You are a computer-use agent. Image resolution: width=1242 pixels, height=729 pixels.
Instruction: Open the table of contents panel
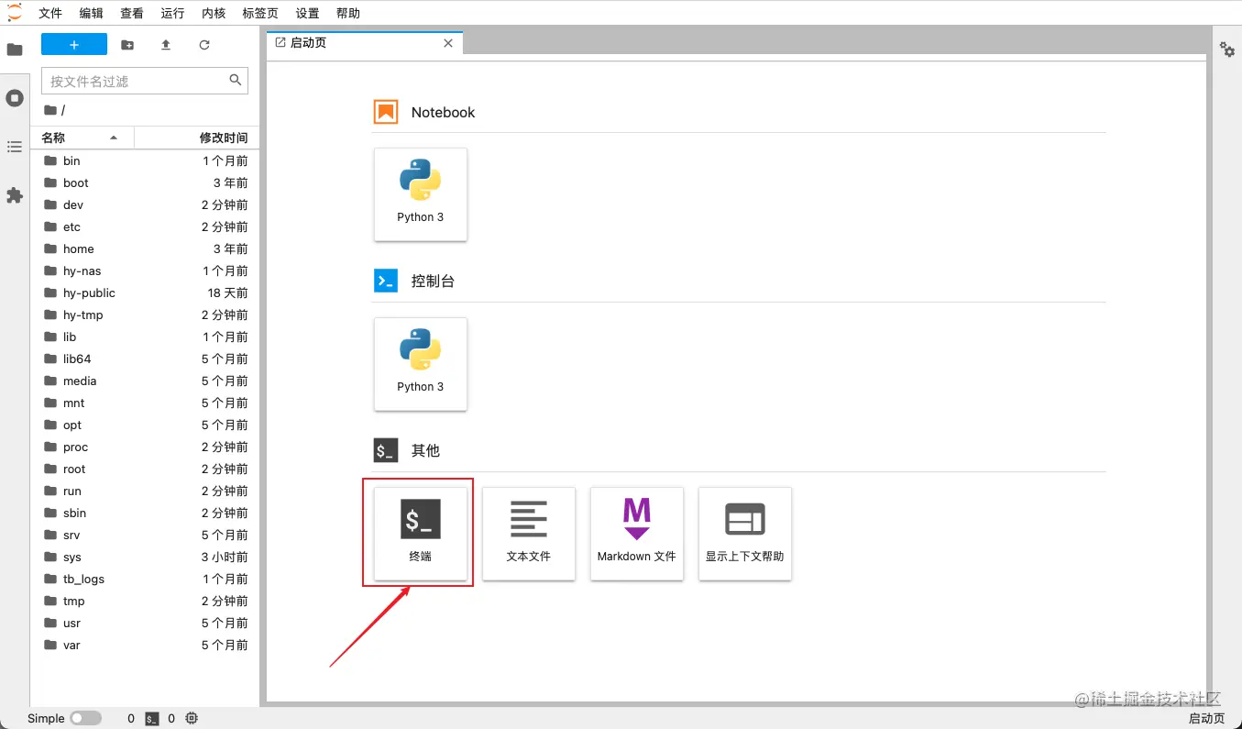tap(15, 147)
